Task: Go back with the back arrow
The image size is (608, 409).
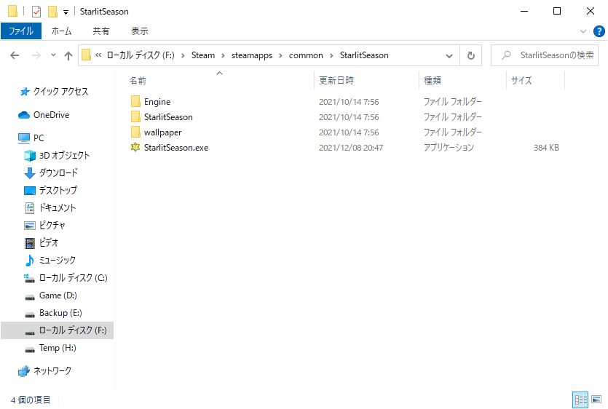Action: click(x=15, y=55)
